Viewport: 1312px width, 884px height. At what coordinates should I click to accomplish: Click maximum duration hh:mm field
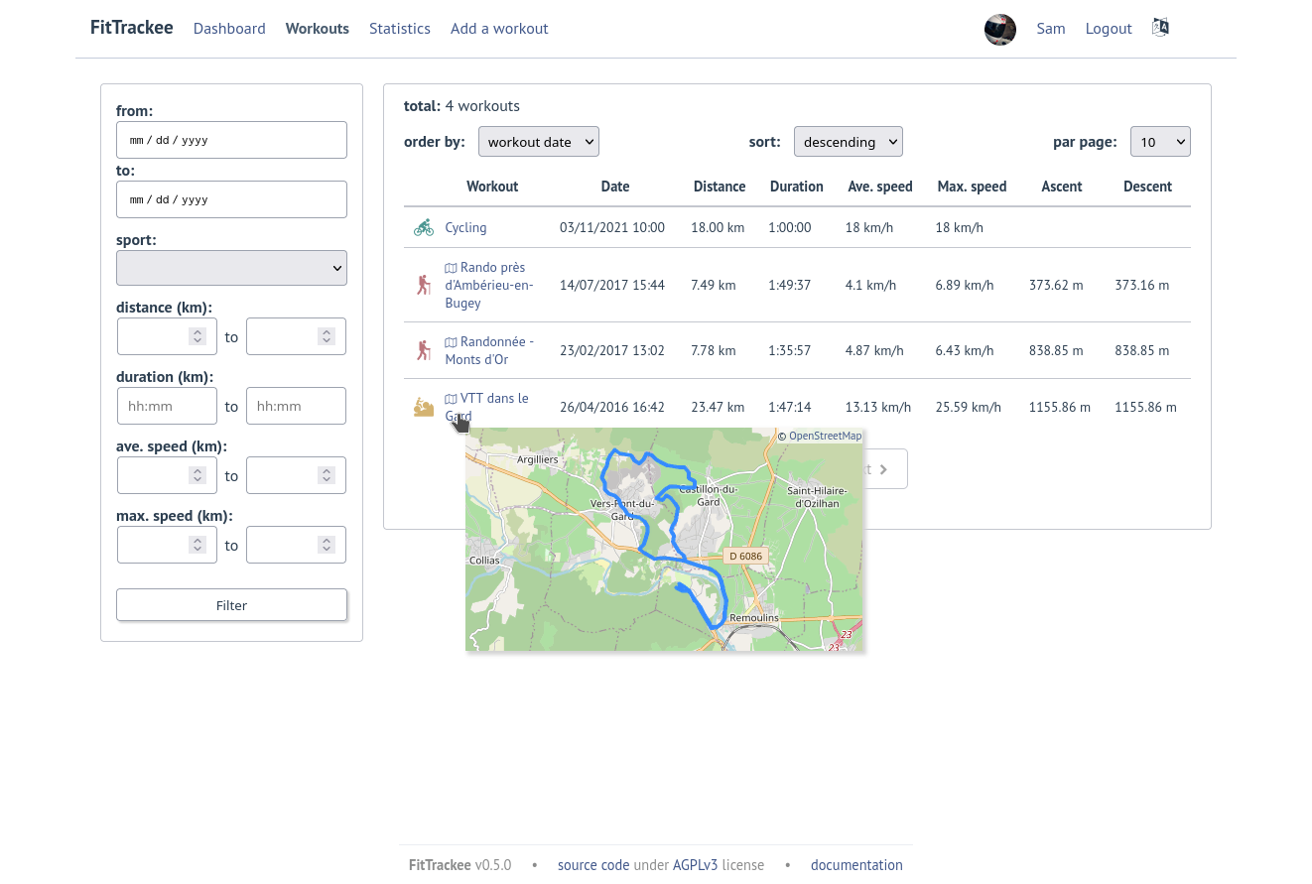[296, 406]
